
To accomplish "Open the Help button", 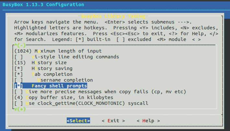I will (148, 121).
